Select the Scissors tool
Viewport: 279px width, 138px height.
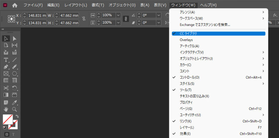point(6,88)
